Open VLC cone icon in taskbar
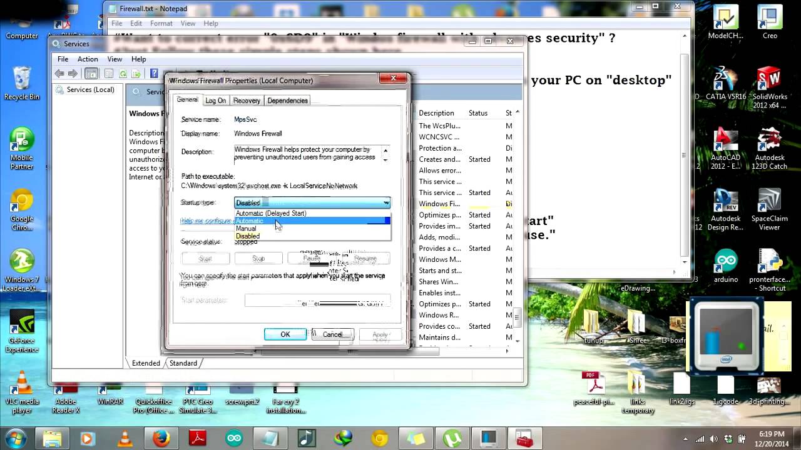 pos(125,438)
